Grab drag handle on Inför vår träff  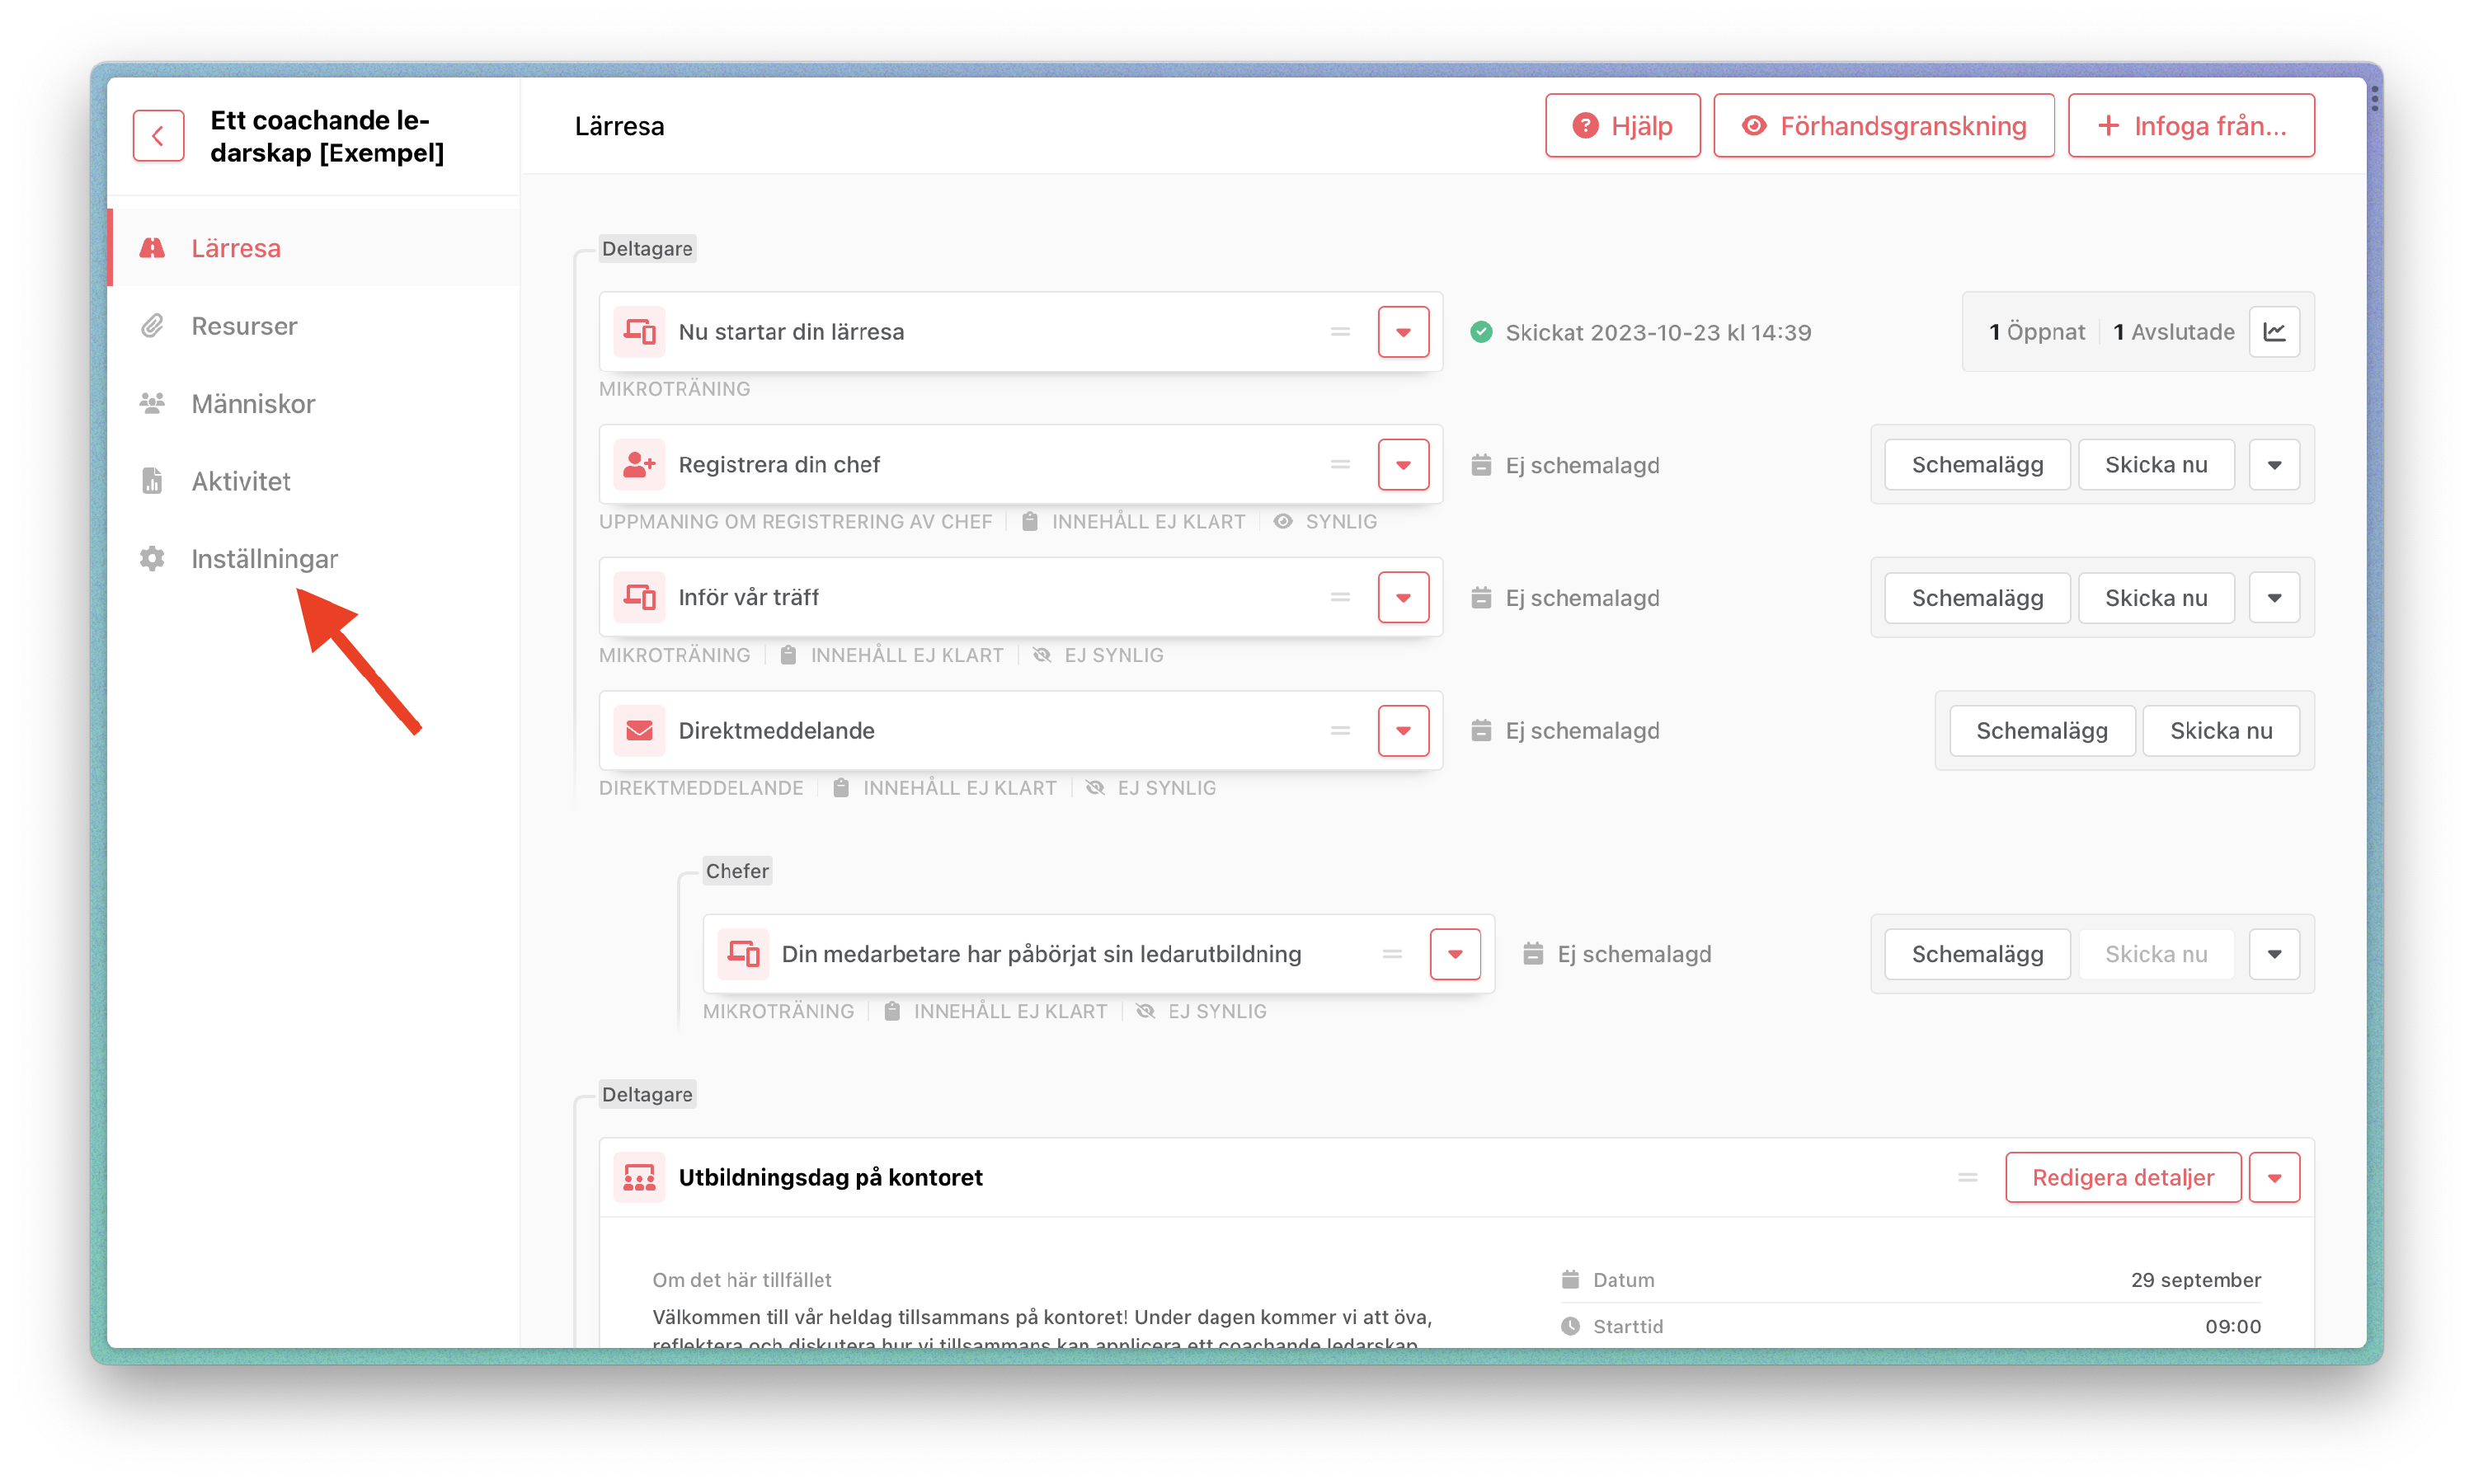(x=1340, y=598)
